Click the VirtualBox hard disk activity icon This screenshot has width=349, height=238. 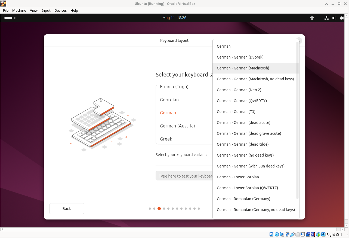tap(271, 234)
